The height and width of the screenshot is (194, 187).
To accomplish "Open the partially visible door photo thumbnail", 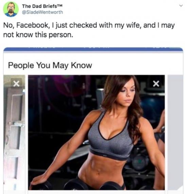I will tap(14, 132).
